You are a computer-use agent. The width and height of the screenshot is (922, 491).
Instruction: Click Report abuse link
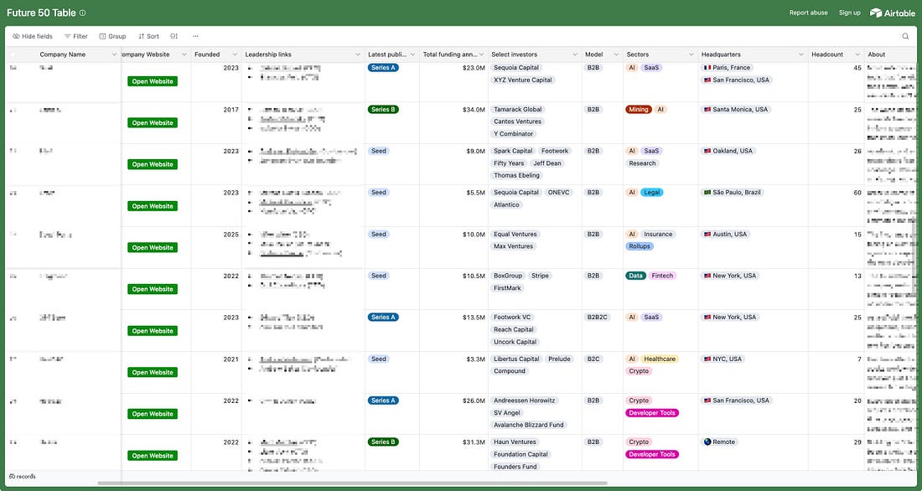(809, 13)
